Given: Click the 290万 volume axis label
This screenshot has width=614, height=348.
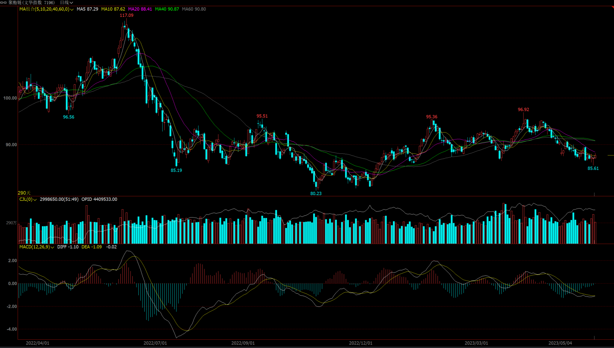Looking at the screenshot, I should click(x=11, y=223).
